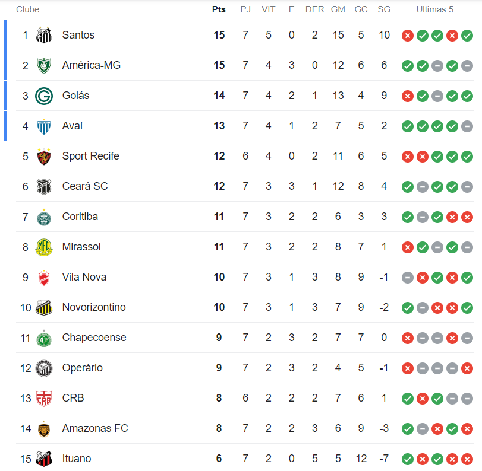Click the Goiás green crest icon
482x471 pixels.
click(44, 96)
